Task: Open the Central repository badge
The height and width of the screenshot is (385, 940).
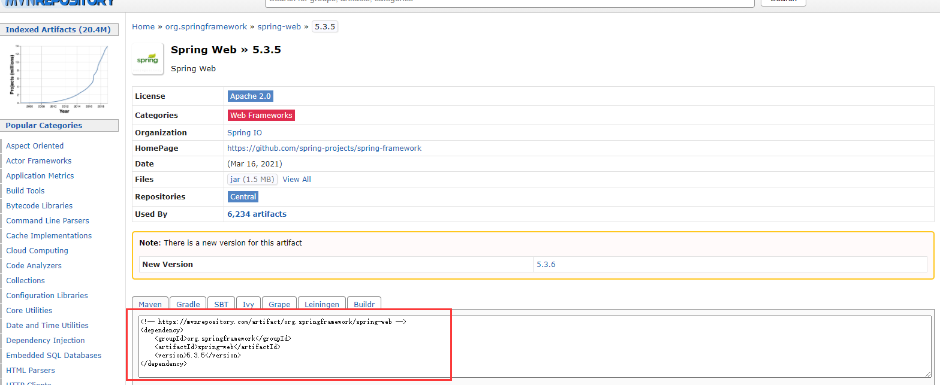Action: tap(243, 196)
